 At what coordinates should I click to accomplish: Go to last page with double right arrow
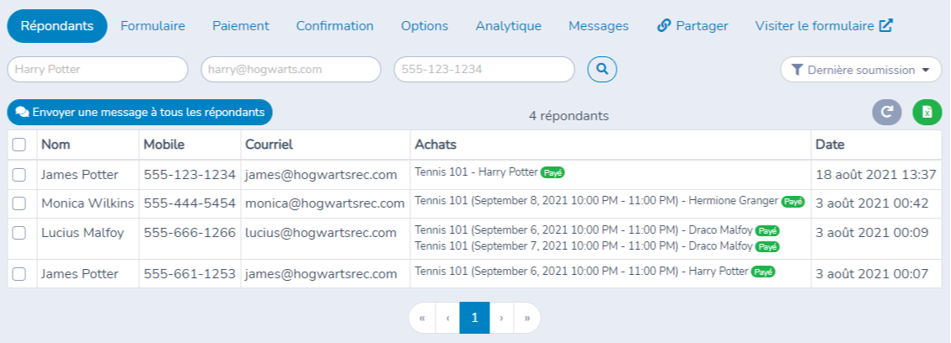point(527,318)
